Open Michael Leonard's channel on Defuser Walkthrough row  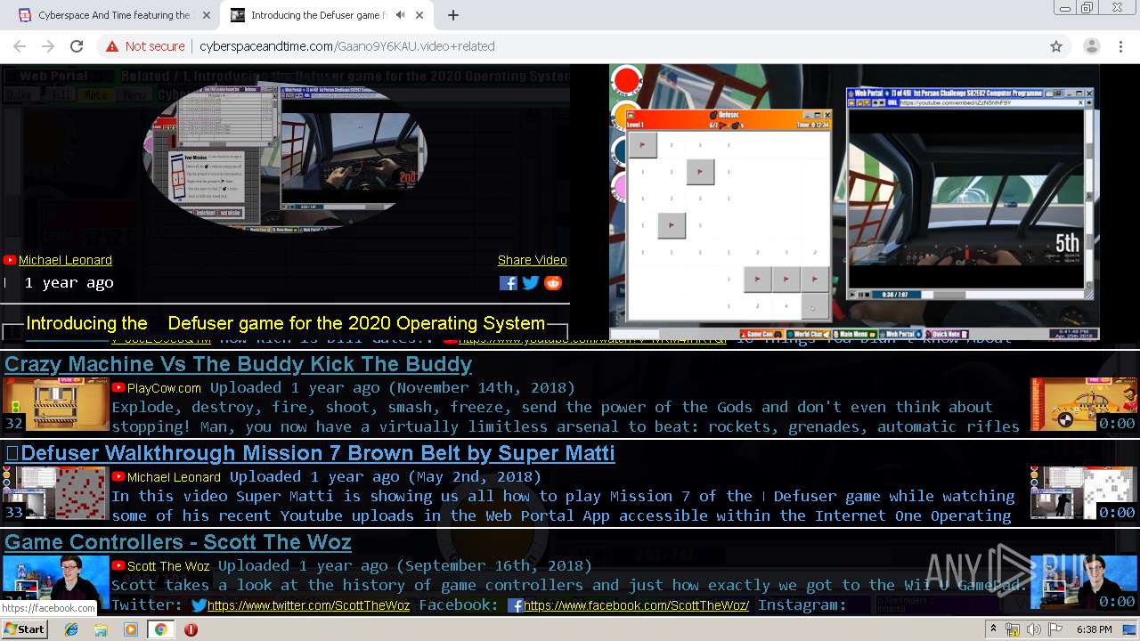pos(174,477)
